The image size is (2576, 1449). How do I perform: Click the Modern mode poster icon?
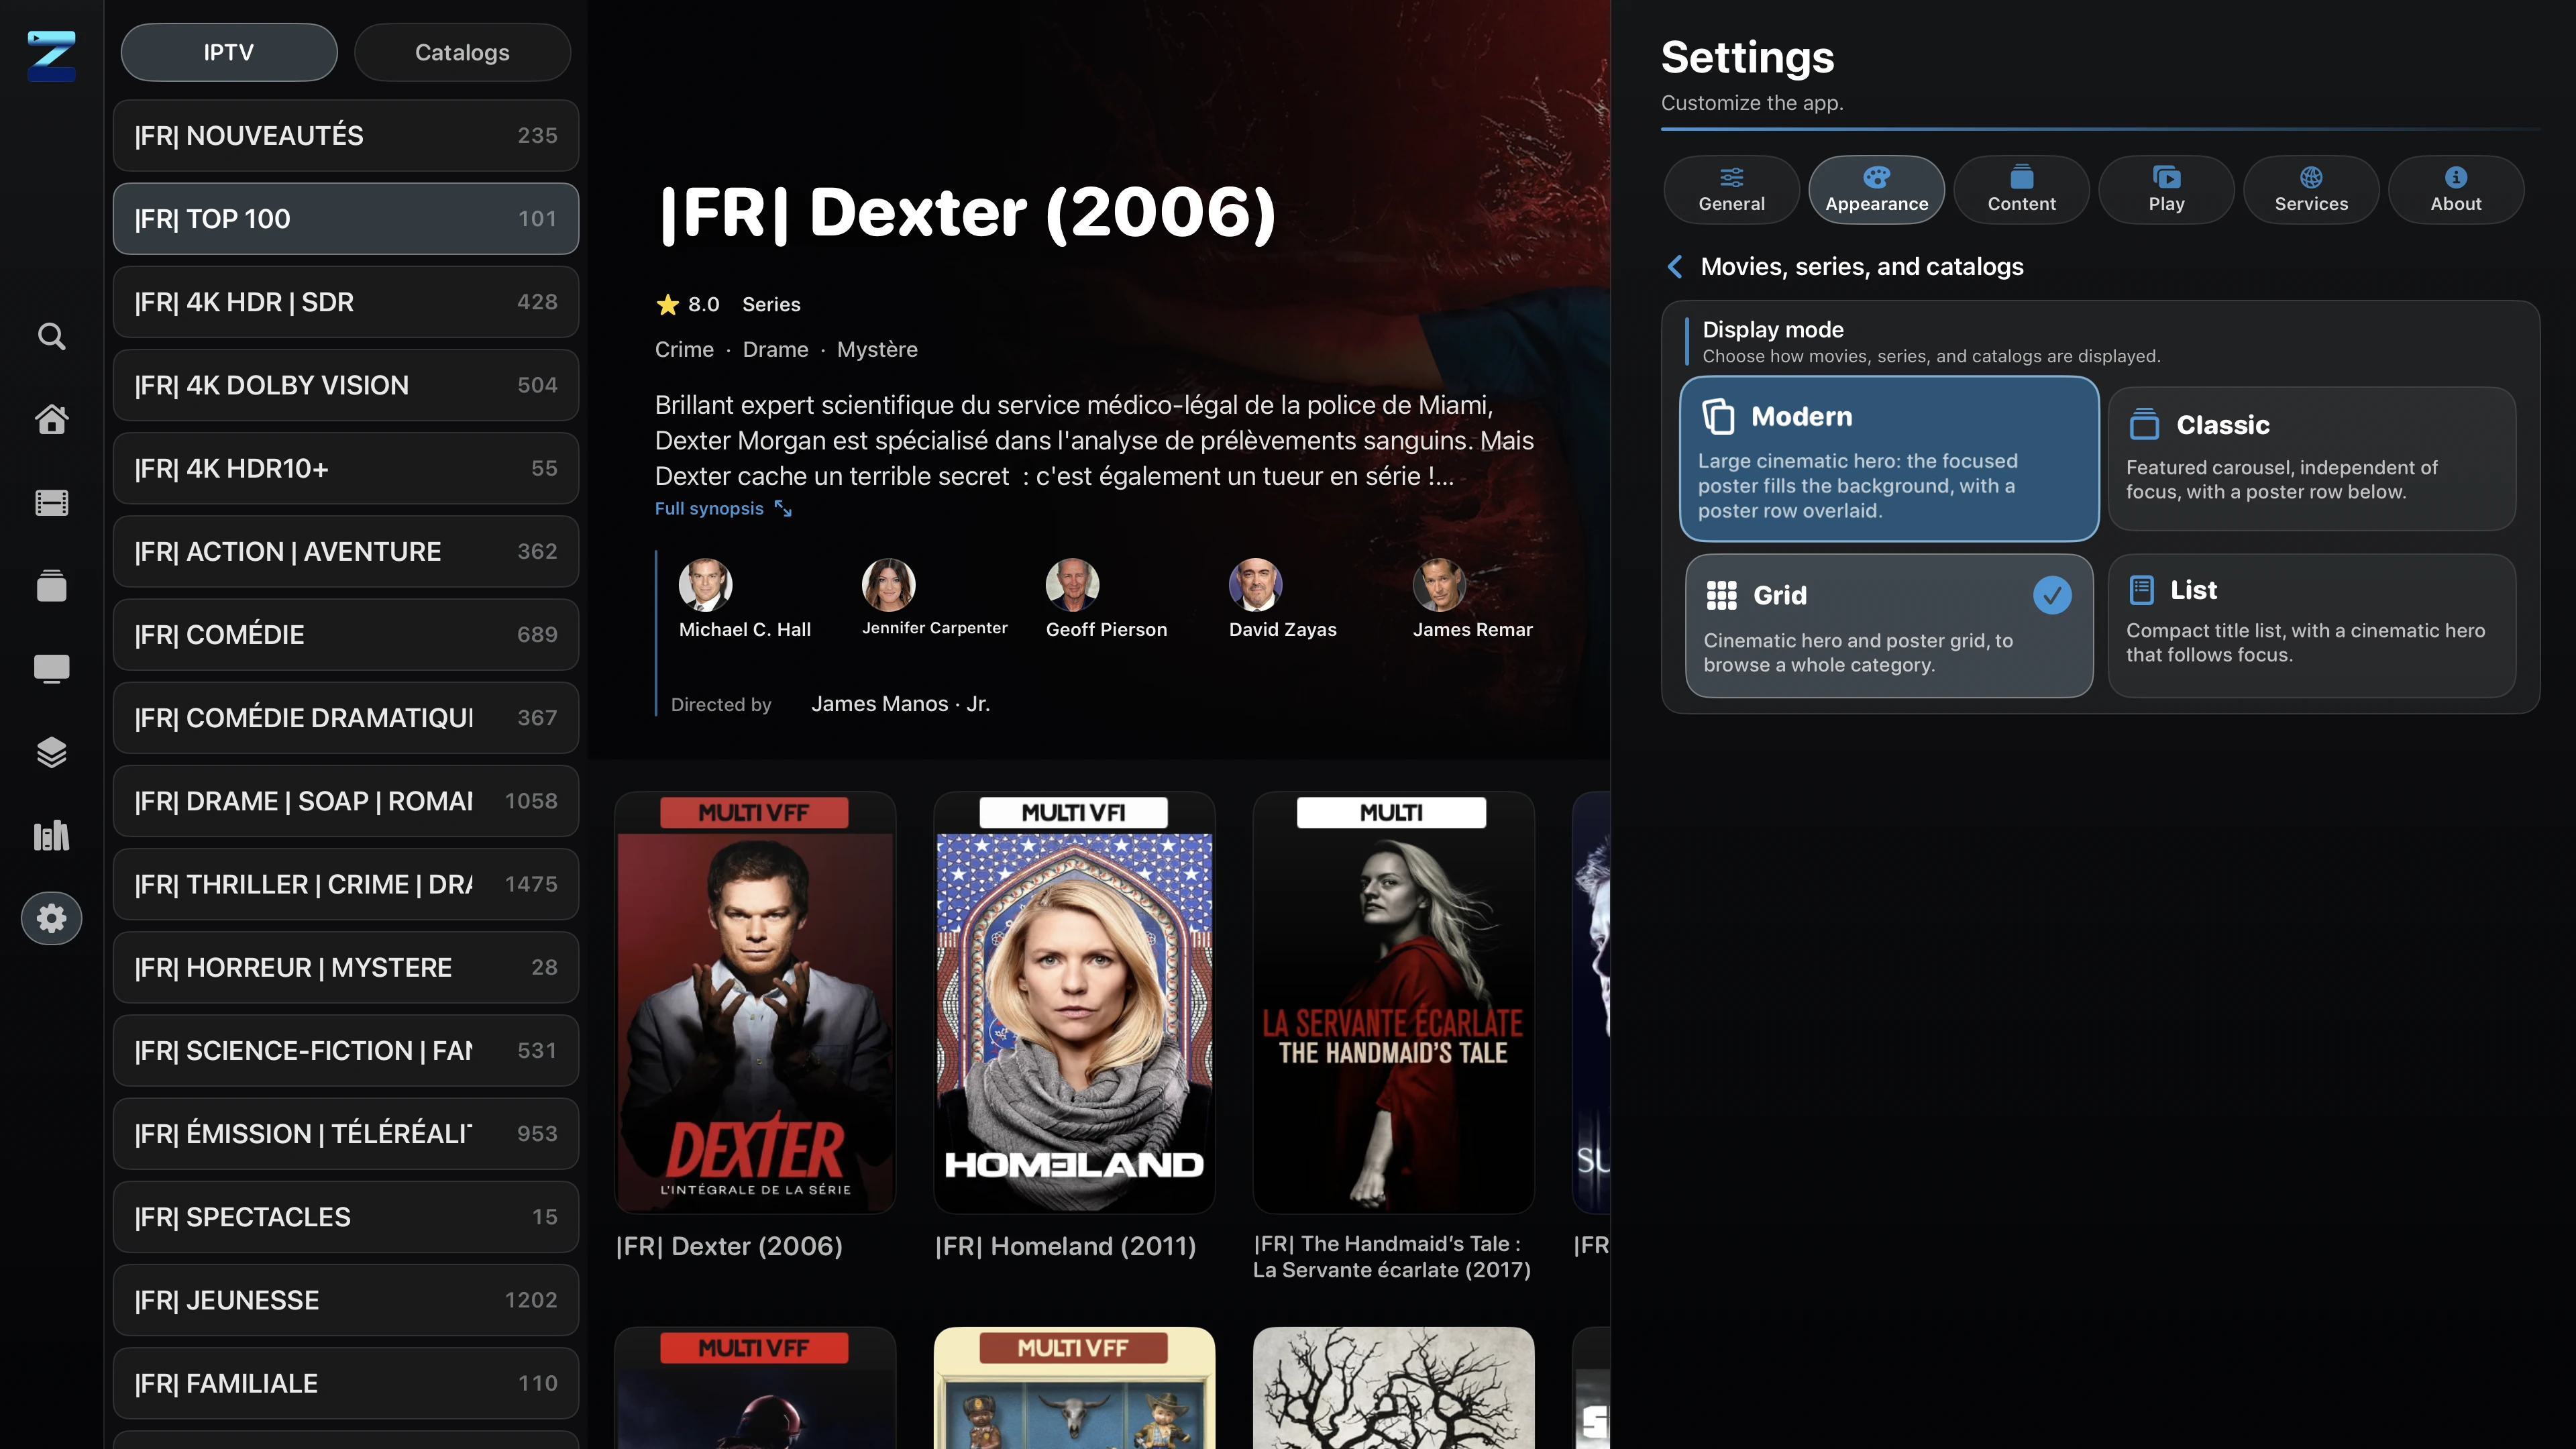point(1718,416)
